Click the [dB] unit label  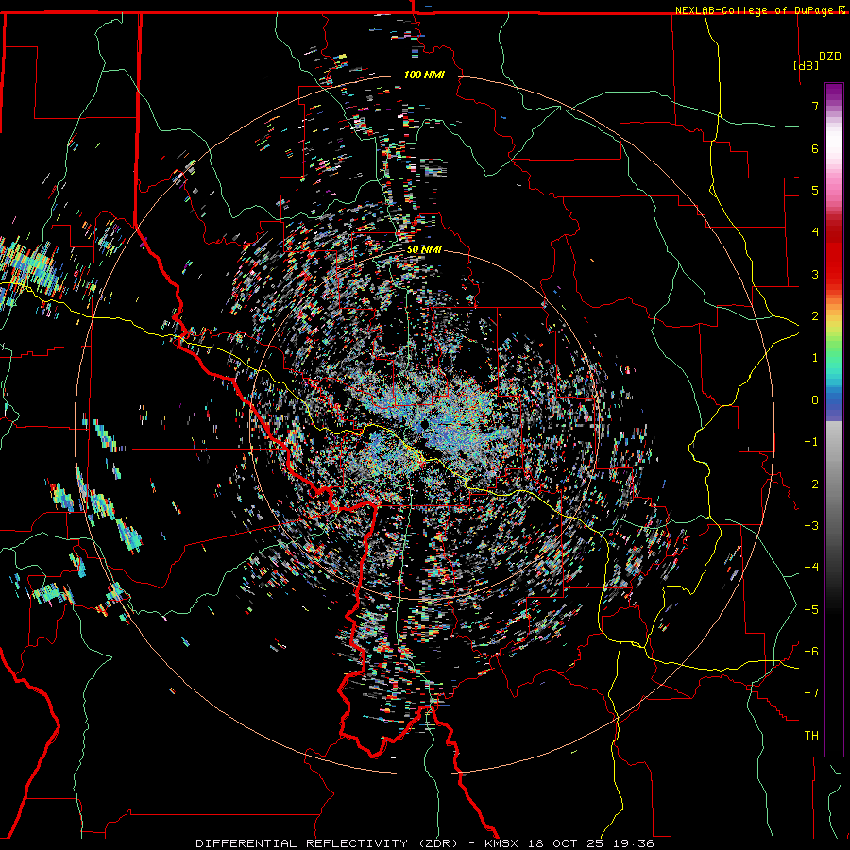(x=807, y=65)
